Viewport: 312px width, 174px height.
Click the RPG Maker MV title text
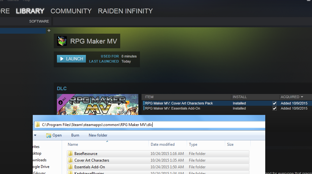(x=94, y=41)
